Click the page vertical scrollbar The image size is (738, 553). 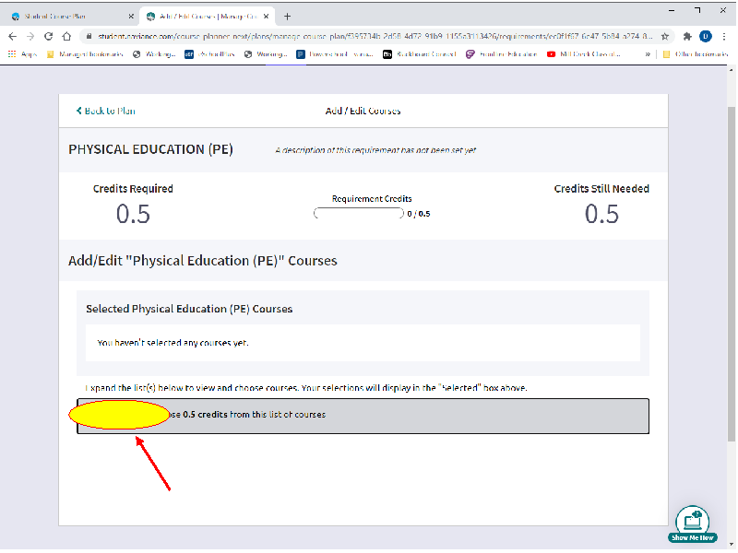click(731, 274)
